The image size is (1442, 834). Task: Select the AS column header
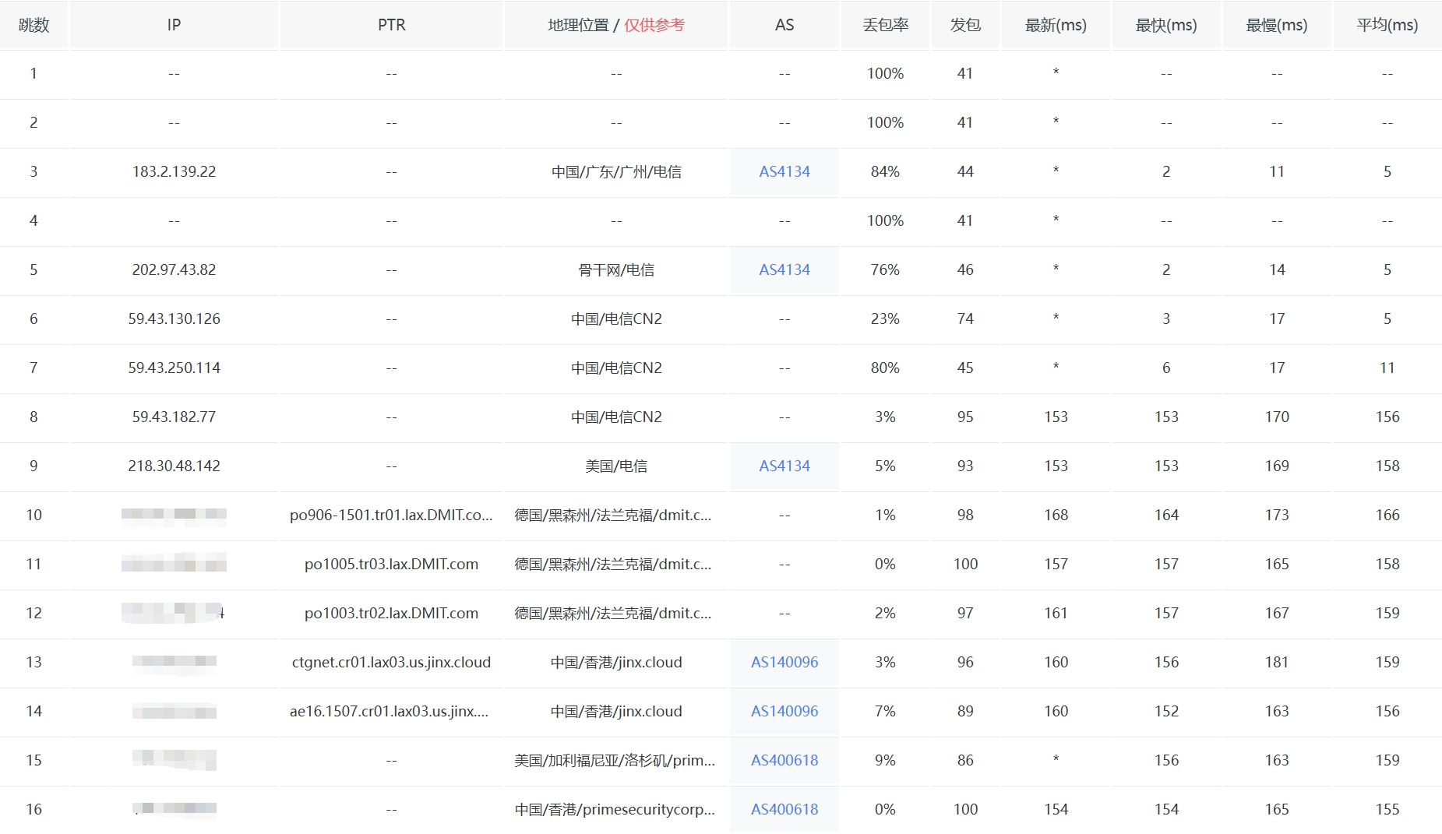(784, 25)
